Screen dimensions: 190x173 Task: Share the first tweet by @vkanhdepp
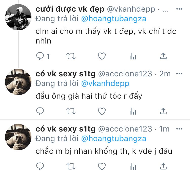point(163,56)
